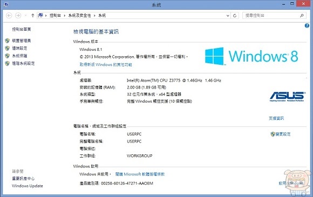The image size is (313, 197).
Task: Click 變更設定 link
Action: coord(283,134)
